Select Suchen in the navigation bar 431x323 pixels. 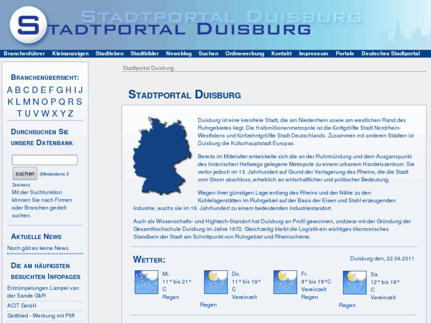click(x=208, y=53)
